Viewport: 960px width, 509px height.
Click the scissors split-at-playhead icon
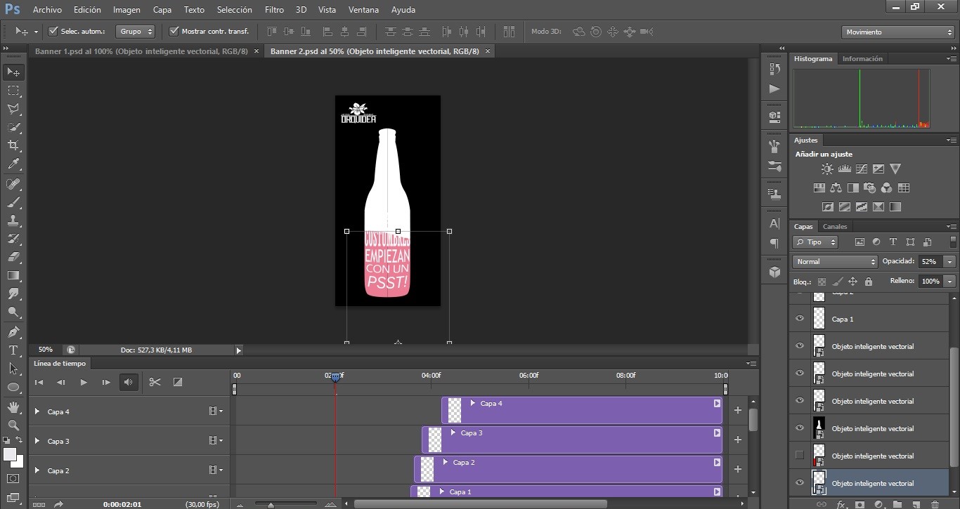click(x=155, y=382)
